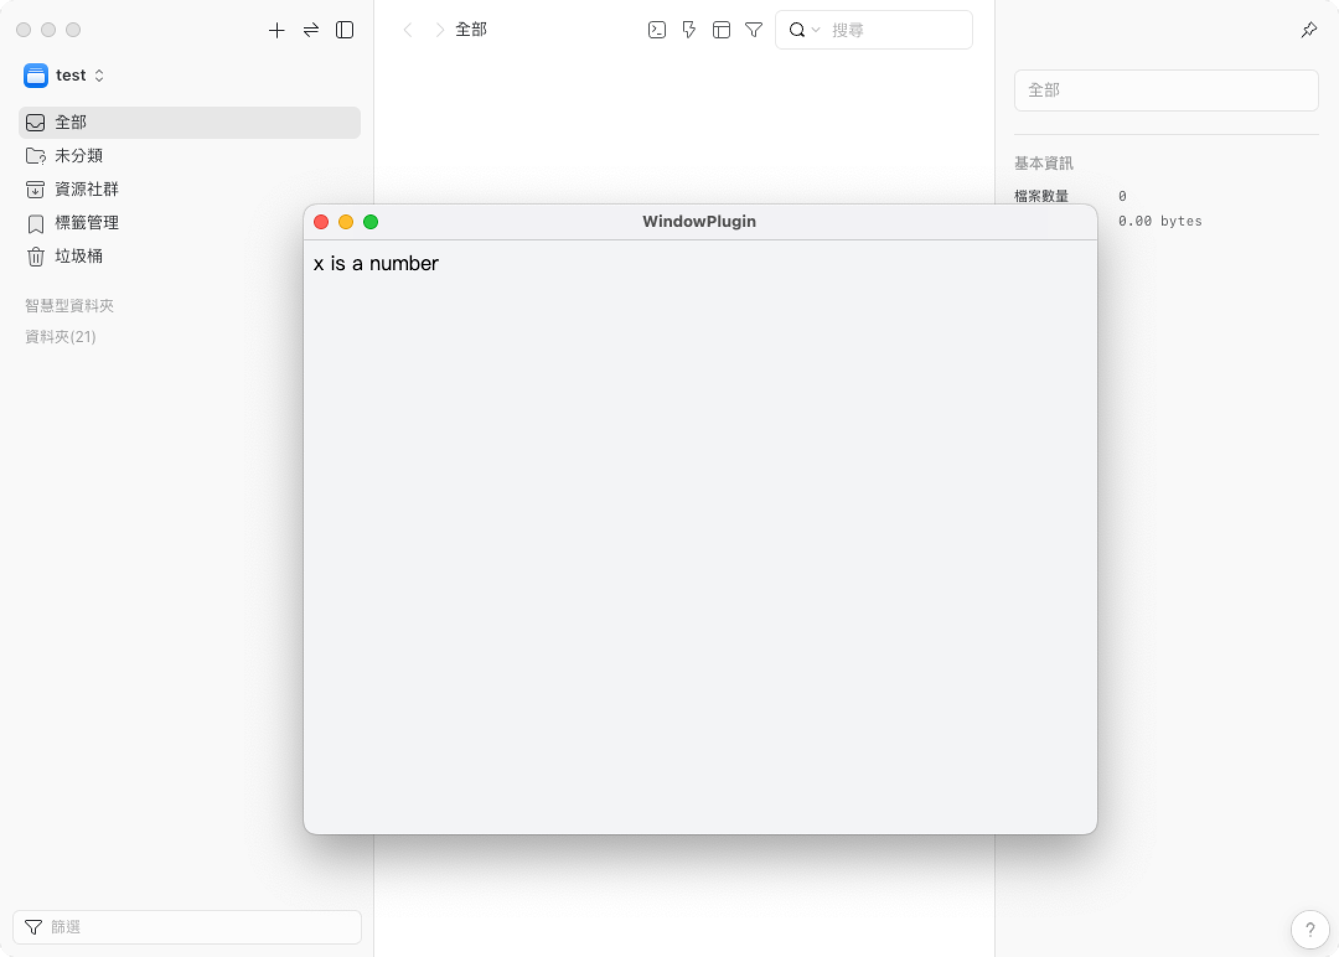Open the search options magnifier dropdown
Screen dimensions: 1339x957
pos(804,30)
